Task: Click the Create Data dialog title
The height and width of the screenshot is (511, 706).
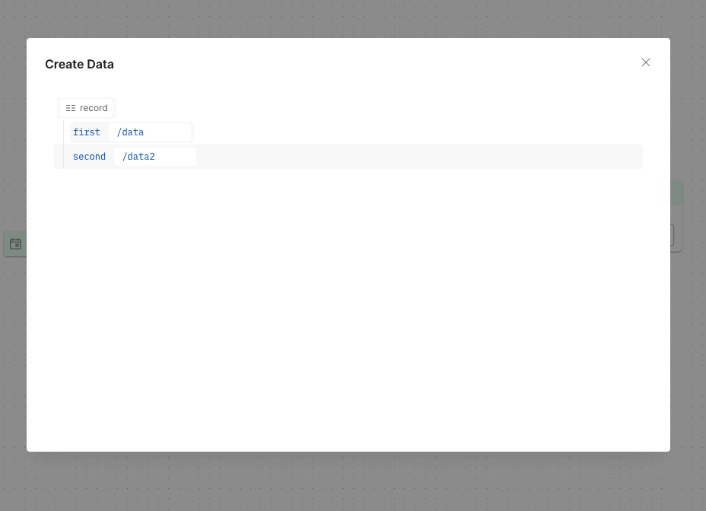Action: (x=79, y=64)
